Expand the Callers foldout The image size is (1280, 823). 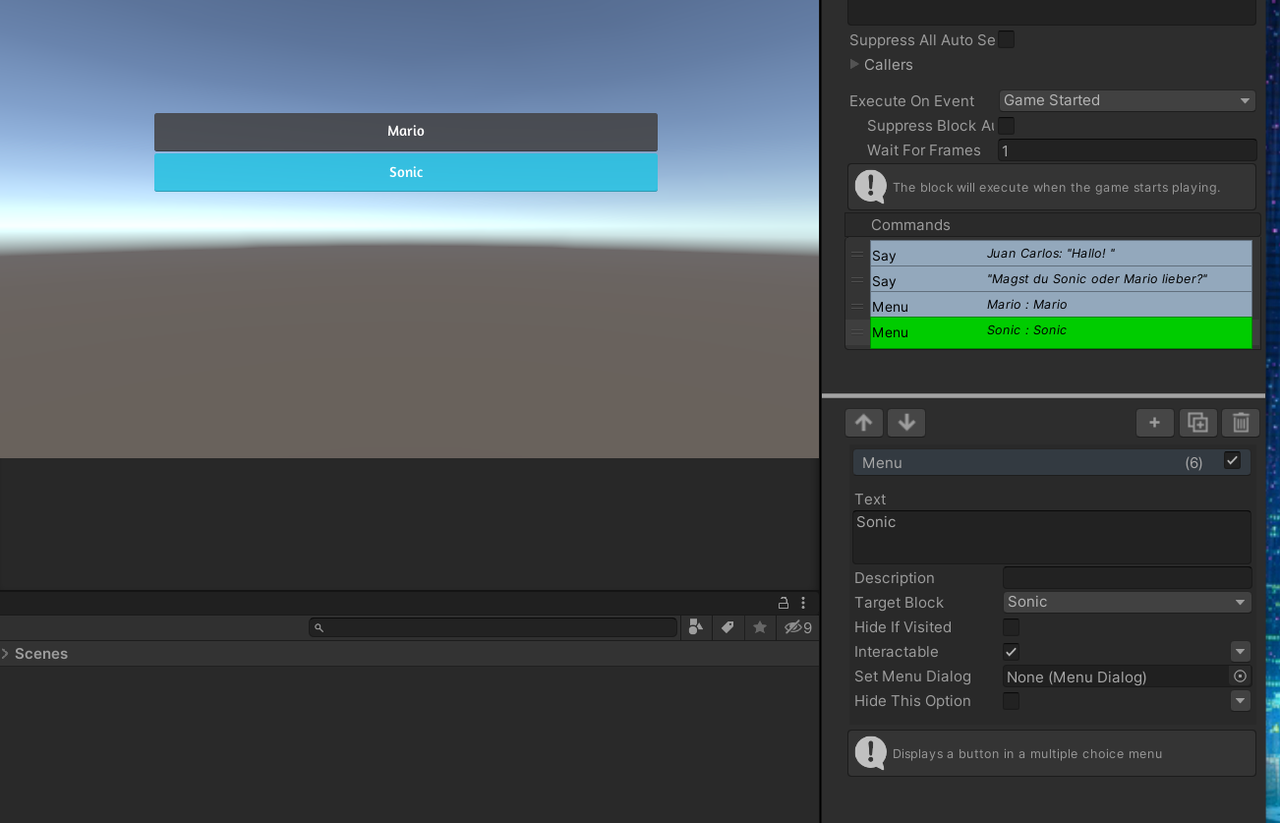[854, 64]
